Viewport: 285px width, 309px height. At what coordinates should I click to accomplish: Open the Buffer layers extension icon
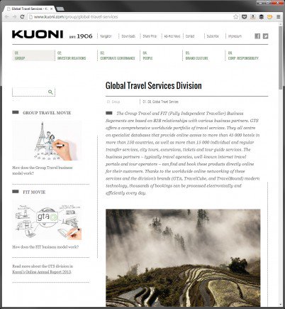(262, 17)
